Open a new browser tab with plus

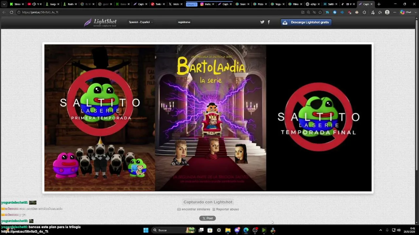[x=379, y=4]
